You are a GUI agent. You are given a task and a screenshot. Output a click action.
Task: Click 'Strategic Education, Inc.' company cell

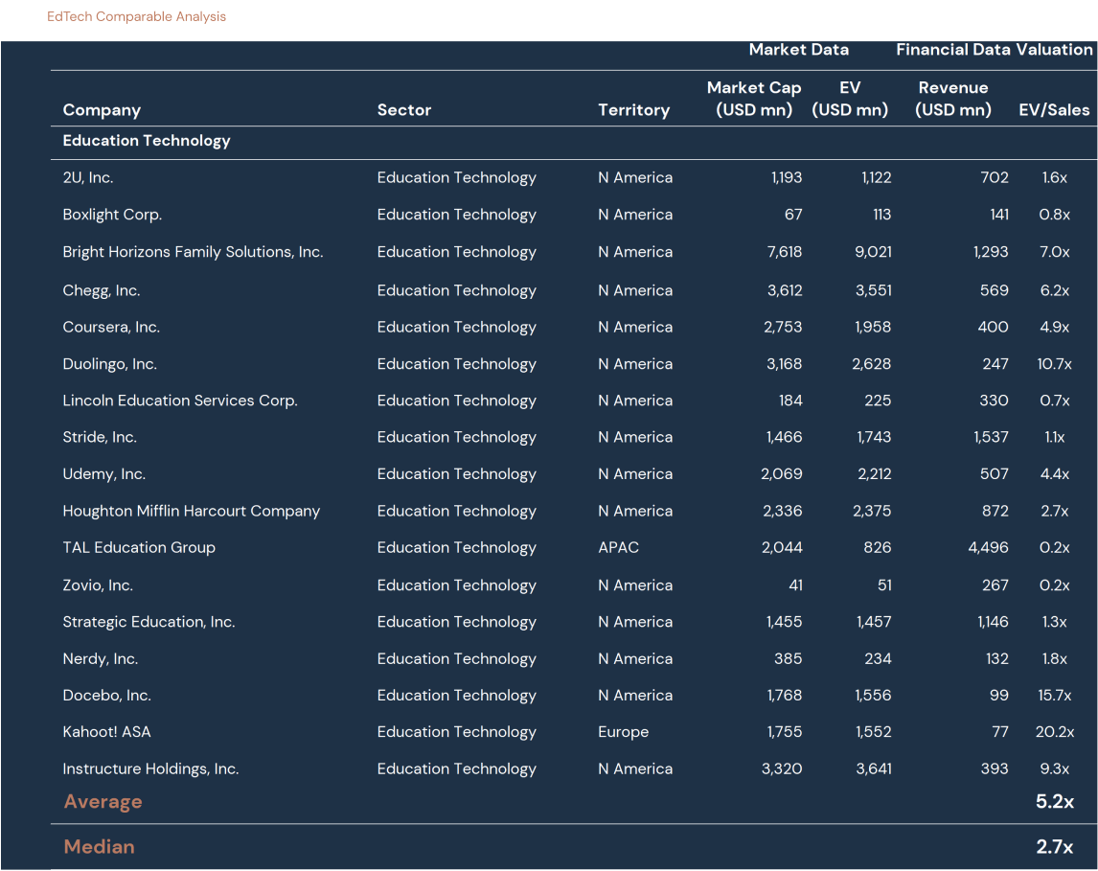(x=149, y=622)
